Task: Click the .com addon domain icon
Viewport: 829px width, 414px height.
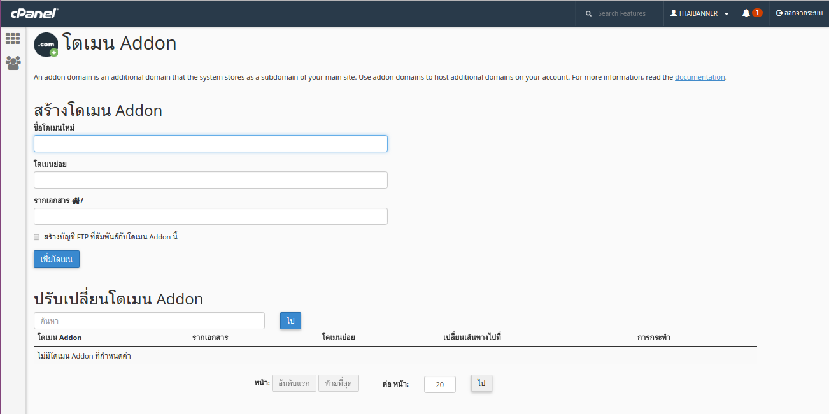Action: click(46, 45)
